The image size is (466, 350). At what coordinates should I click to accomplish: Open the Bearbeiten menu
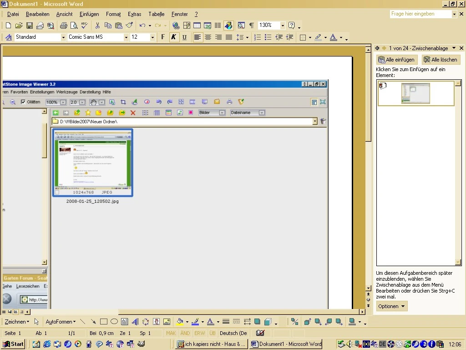pos(37,14)
